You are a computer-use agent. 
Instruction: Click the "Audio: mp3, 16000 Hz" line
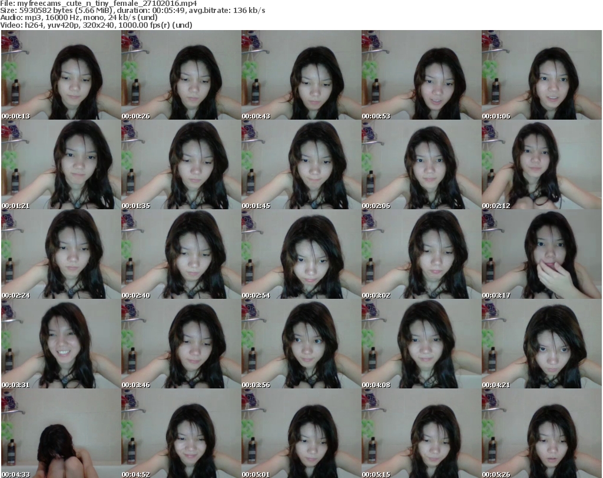pyautogui.click(x=79, y=18)
